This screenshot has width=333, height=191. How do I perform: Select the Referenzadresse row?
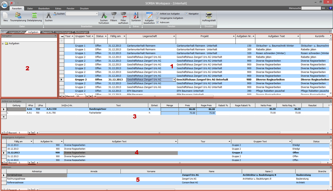click(x=168, y=183)
